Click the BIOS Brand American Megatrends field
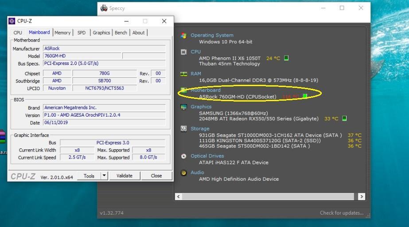Image resolution: width=409 pixels, height=227 pixels. pyautogui.click(x=104, y=108)
